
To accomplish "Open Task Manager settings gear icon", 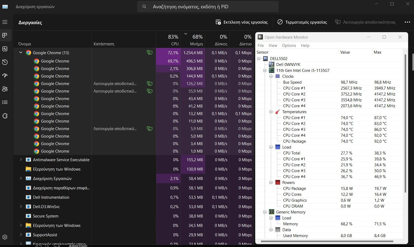I will click(5, 237).
